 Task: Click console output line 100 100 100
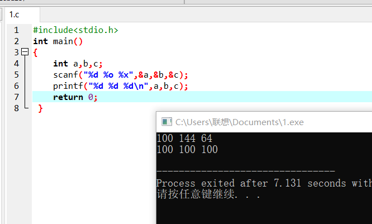coord(187,150)
